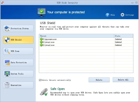
Task: Select the E:\virus1.exe threat row
Action: tap(86, 42)
